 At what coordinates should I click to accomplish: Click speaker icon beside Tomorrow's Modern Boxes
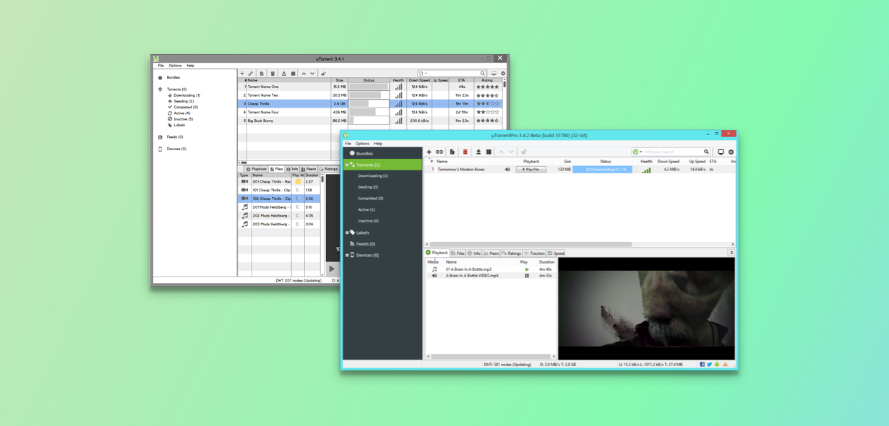507,170
